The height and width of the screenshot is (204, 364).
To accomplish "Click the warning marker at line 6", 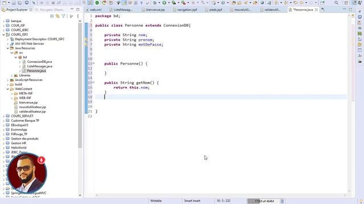I will pyautogui.click(x=86, y=40).
